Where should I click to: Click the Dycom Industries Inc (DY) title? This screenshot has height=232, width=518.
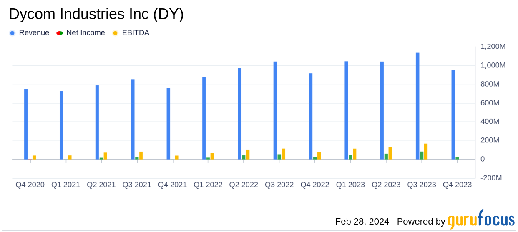(96, 15)
